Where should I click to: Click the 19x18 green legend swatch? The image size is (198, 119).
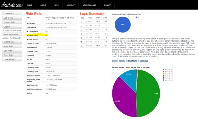tap(163, 76)
